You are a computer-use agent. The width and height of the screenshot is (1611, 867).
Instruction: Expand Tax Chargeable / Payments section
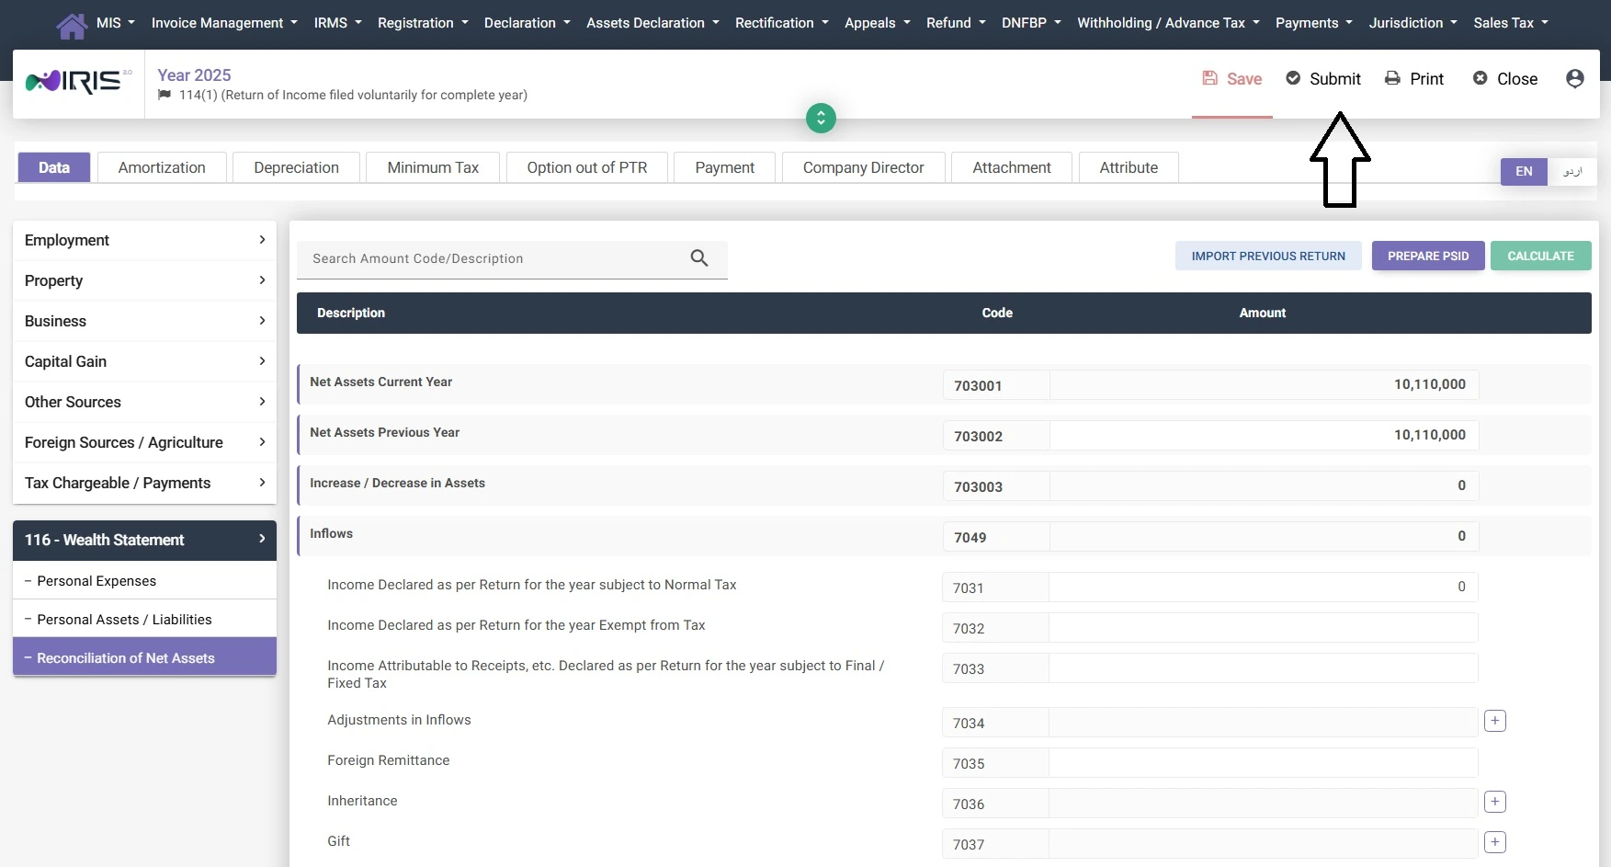(144, 483)
